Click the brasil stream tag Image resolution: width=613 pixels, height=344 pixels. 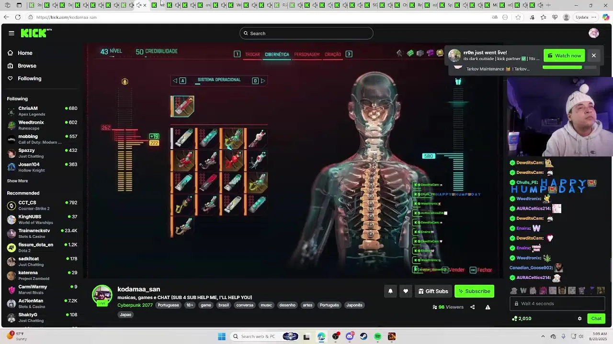click(224, 305)
